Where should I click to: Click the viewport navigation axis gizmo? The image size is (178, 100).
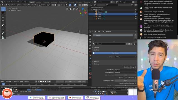pyautogui.click(x=83, y=11)
